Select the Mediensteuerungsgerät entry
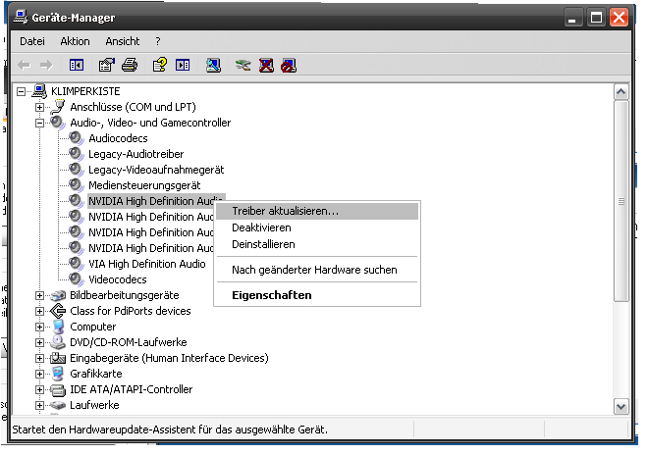Viewport: 648px width, 455px height. click(x=144, y=185)
